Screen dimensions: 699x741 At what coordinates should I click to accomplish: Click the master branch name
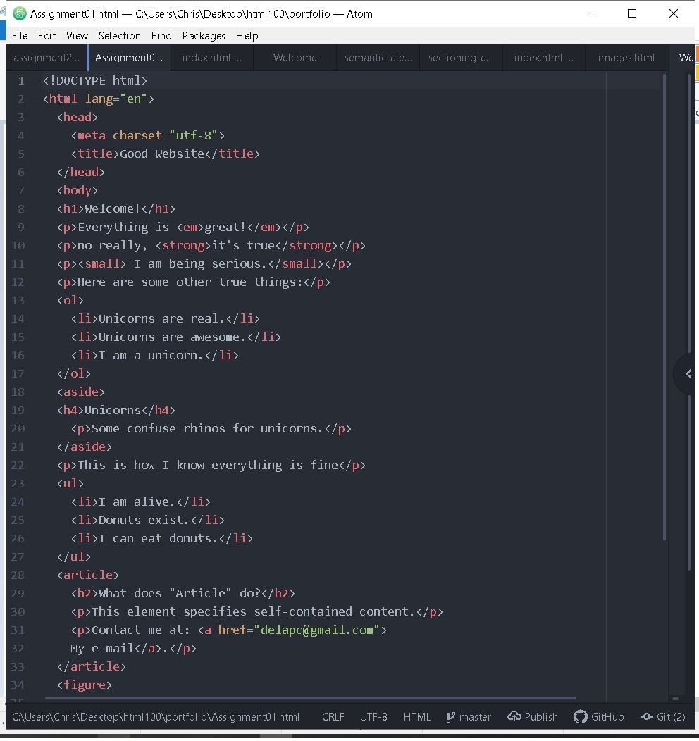475,717
